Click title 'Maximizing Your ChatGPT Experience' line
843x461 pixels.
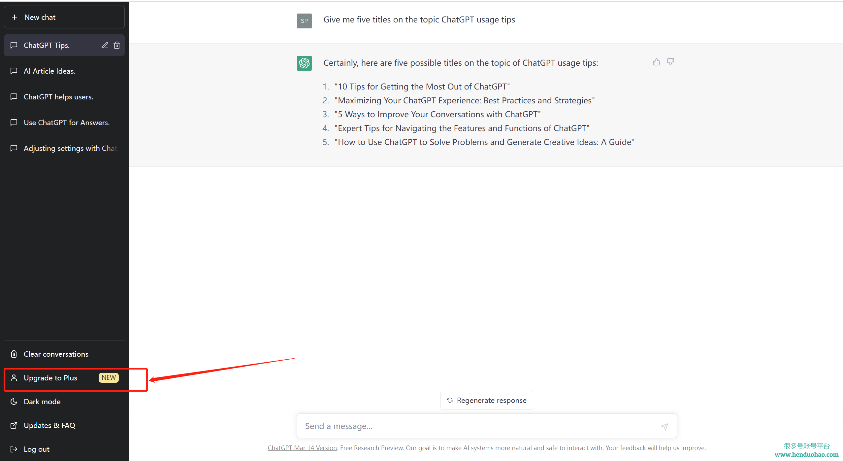[x=465, y=100]
